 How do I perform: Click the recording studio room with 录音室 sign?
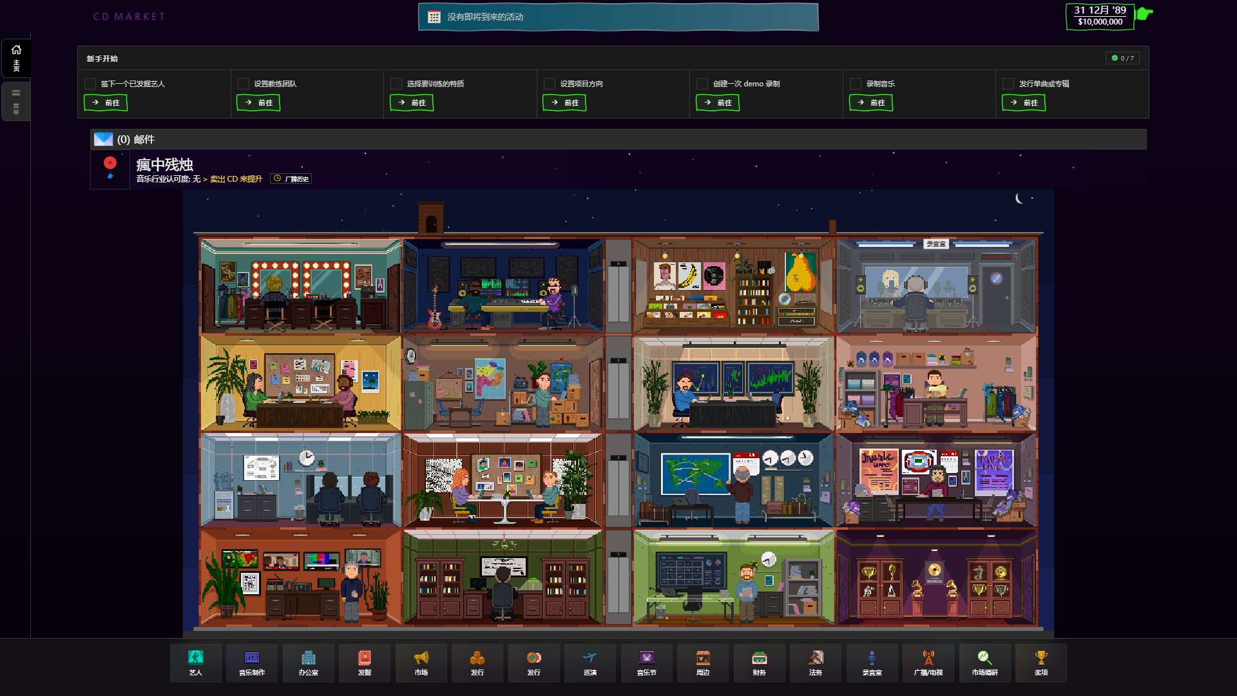click(x=936, y=286)
